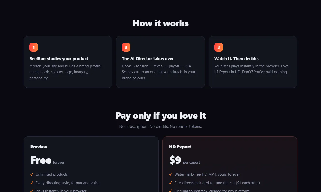Click the checkmark beside Plays instantly in browser

tap(32, 191)
